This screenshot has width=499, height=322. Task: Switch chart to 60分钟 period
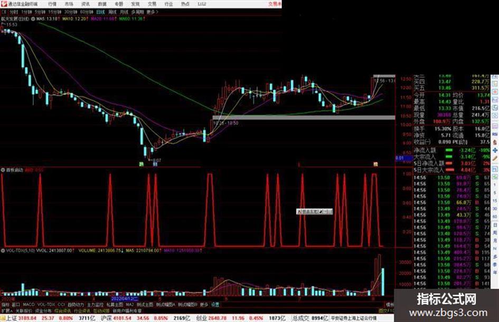(87, 12)
